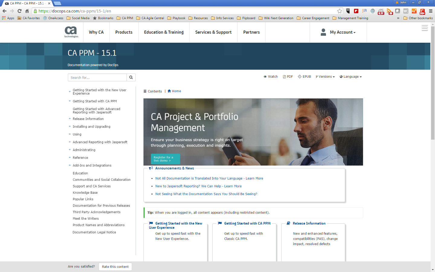Open the Products menu

coord(124,32)
